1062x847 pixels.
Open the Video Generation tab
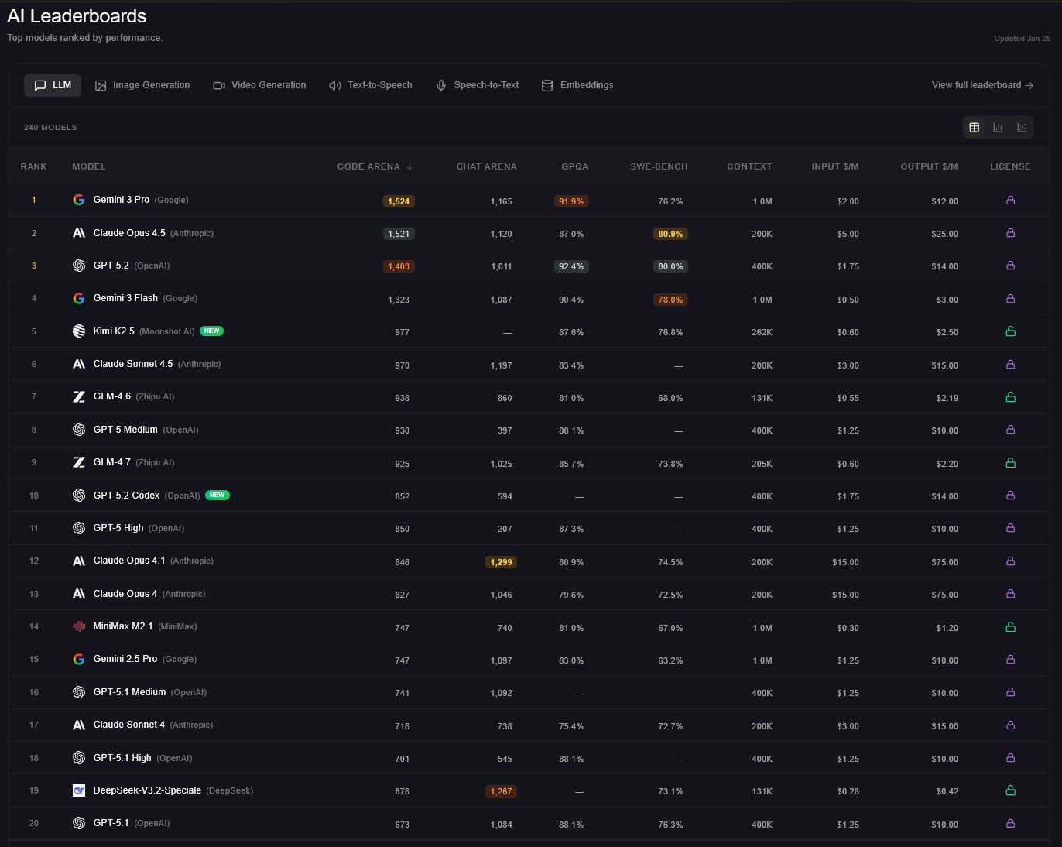click(260, 85)
